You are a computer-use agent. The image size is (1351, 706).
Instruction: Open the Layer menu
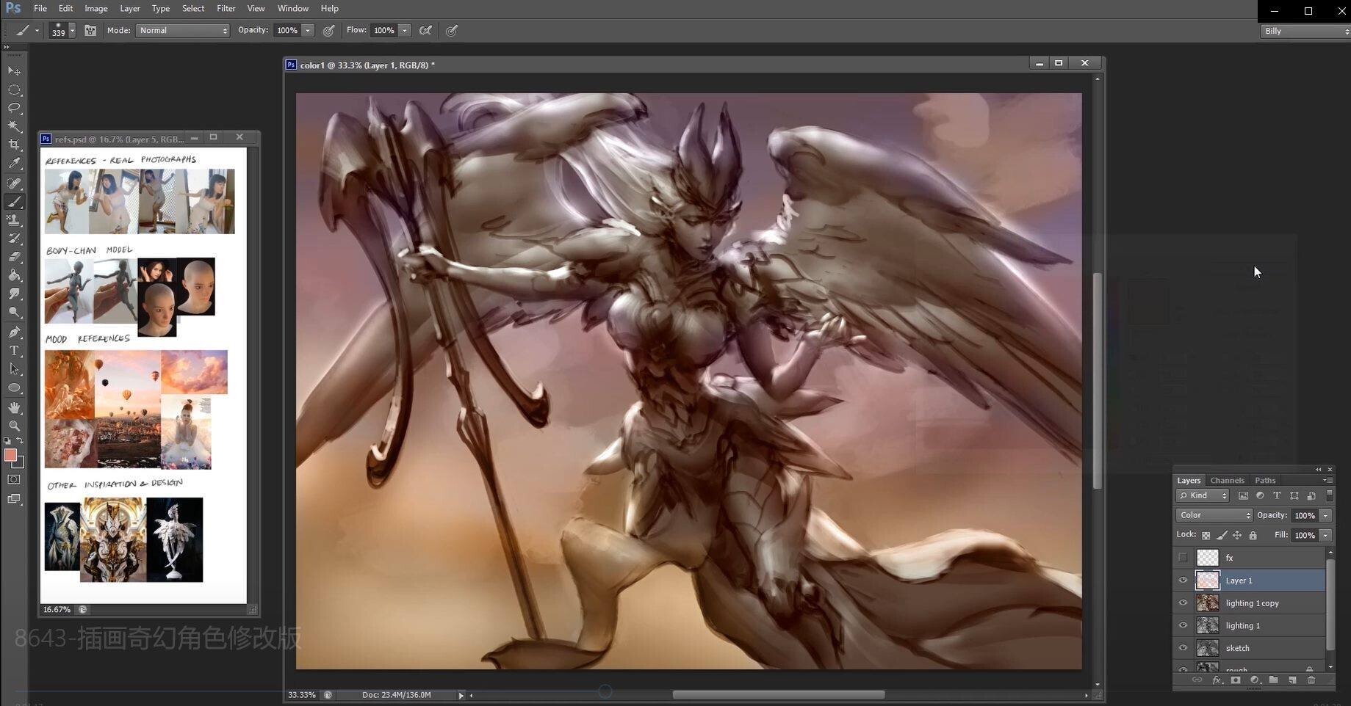pyautogui.click(x=130, y=8)
